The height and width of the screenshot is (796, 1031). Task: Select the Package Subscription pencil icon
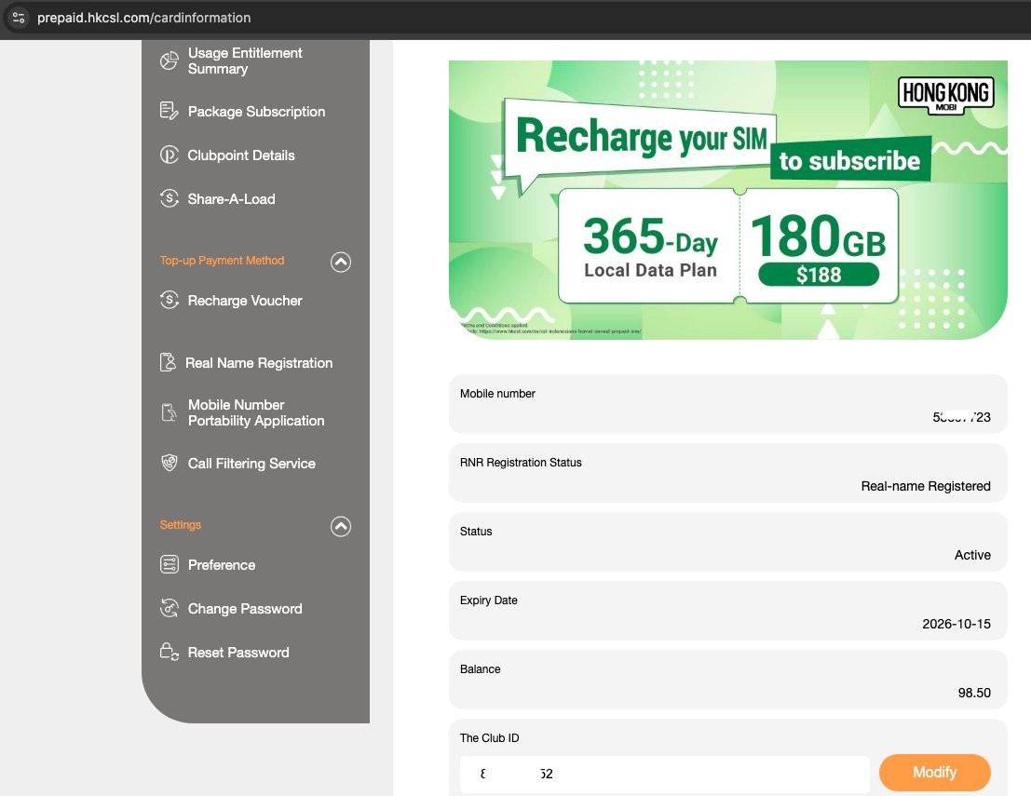tap(169, 111)
